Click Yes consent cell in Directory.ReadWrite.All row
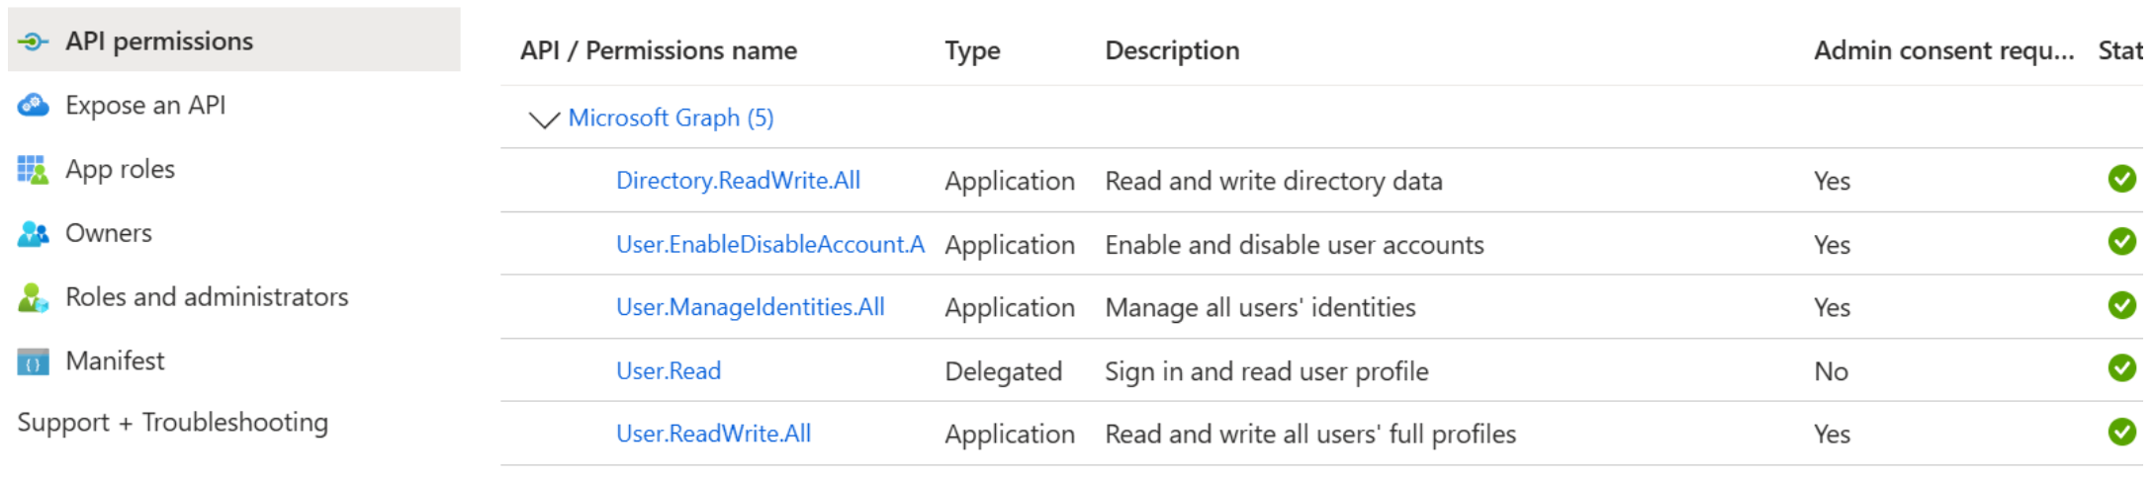 click(1832, 181)
